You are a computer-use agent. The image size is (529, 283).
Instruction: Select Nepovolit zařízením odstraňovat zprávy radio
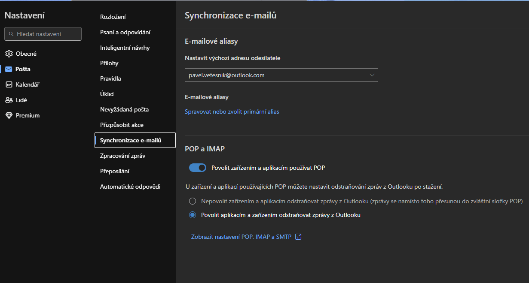click(x=193, y=201)
